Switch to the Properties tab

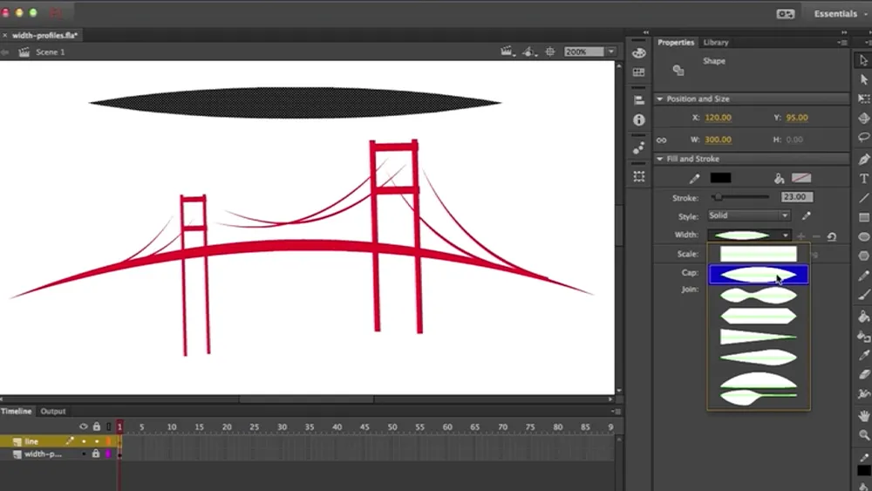(676, 42)
